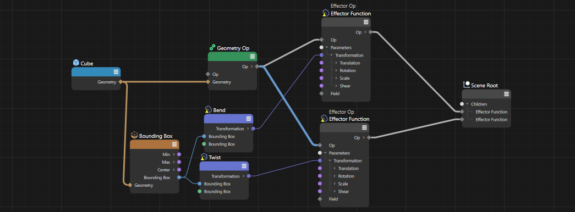Click the Bounding Box node's Min output port
575x212 pixels.
tap(179, 154)
